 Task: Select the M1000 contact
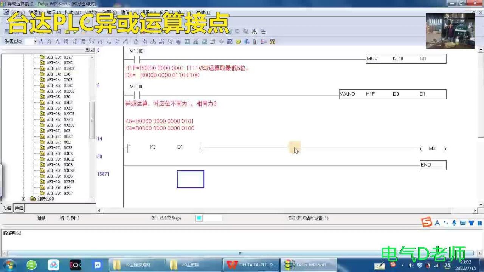click(x=137, y=95)
